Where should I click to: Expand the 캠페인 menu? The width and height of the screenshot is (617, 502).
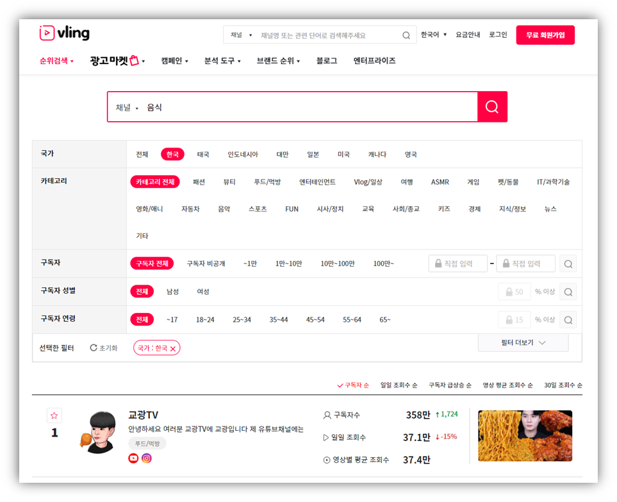click(175, 61)
